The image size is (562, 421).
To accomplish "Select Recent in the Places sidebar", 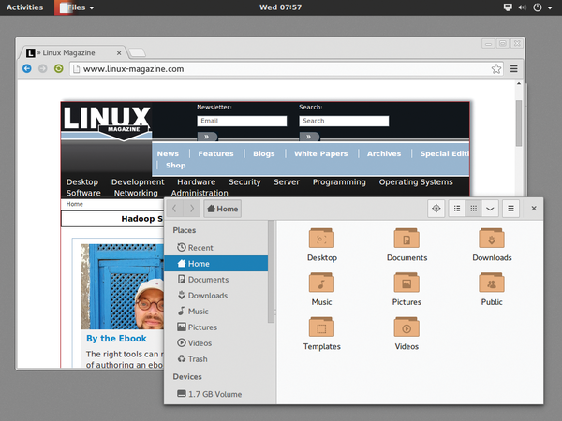I will pos(216,247).
